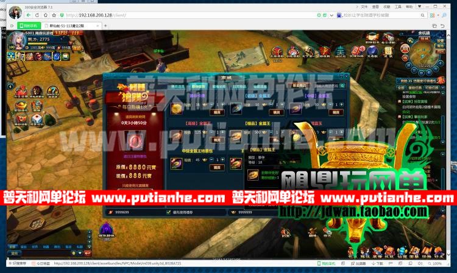Buy the 中級金蠶王特惠包 item
Image resolution: width=457 pixels, height=273 pixels.
tap(217, 167)
